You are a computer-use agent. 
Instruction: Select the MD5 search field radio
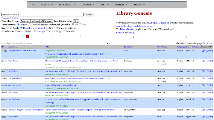coord(47,31)
